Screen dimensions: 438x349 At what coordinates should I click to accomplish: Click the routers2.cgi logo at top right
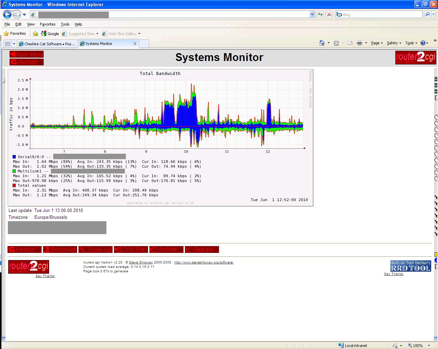pos(415,58)
